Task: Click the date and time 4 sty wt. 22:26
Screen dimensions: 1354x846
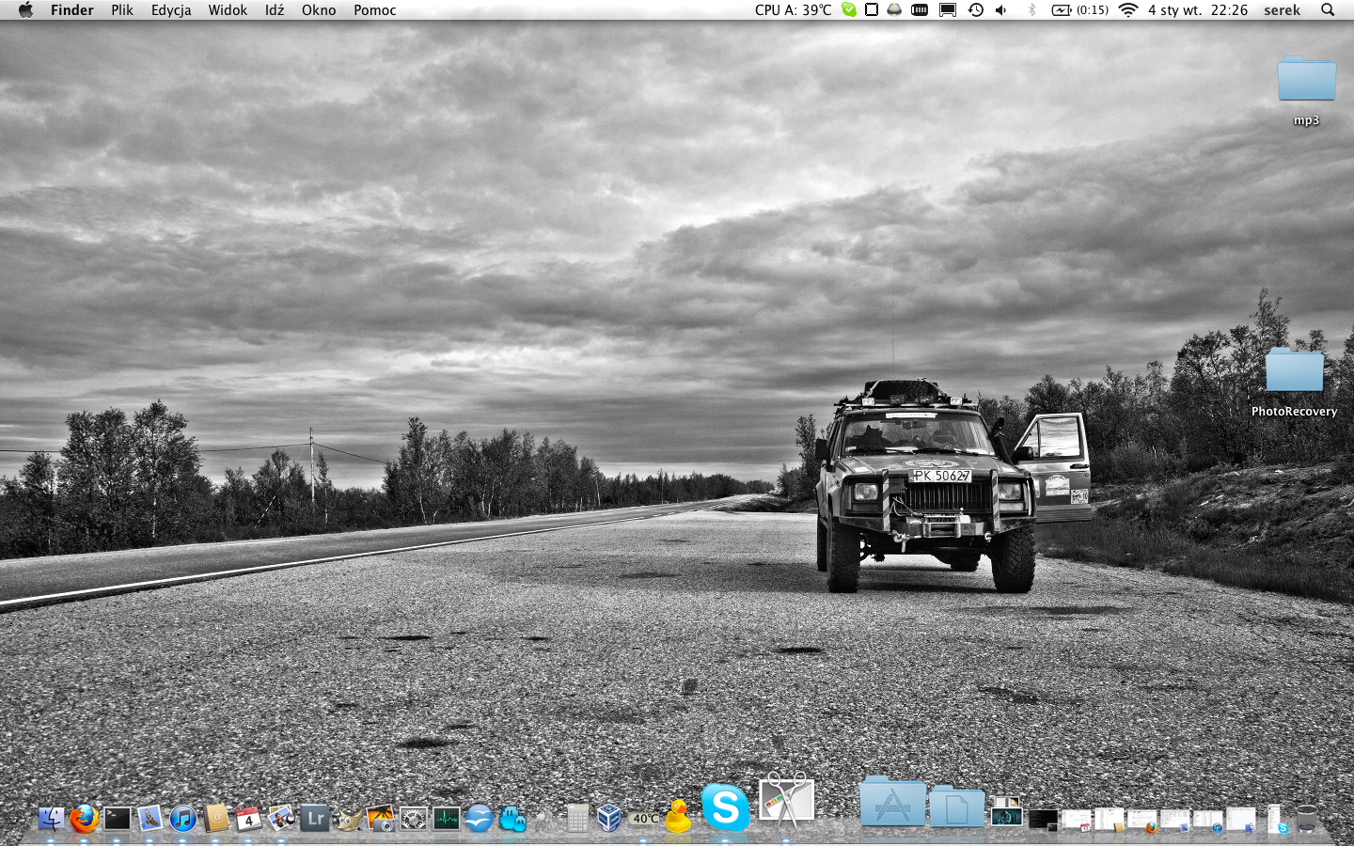Action: pyautogui.click(x=1198, y=9)
